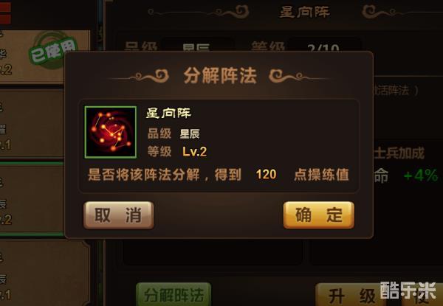Click the 升级 upgrade button
The image size is (443, 306).
[x=351, y=295]
